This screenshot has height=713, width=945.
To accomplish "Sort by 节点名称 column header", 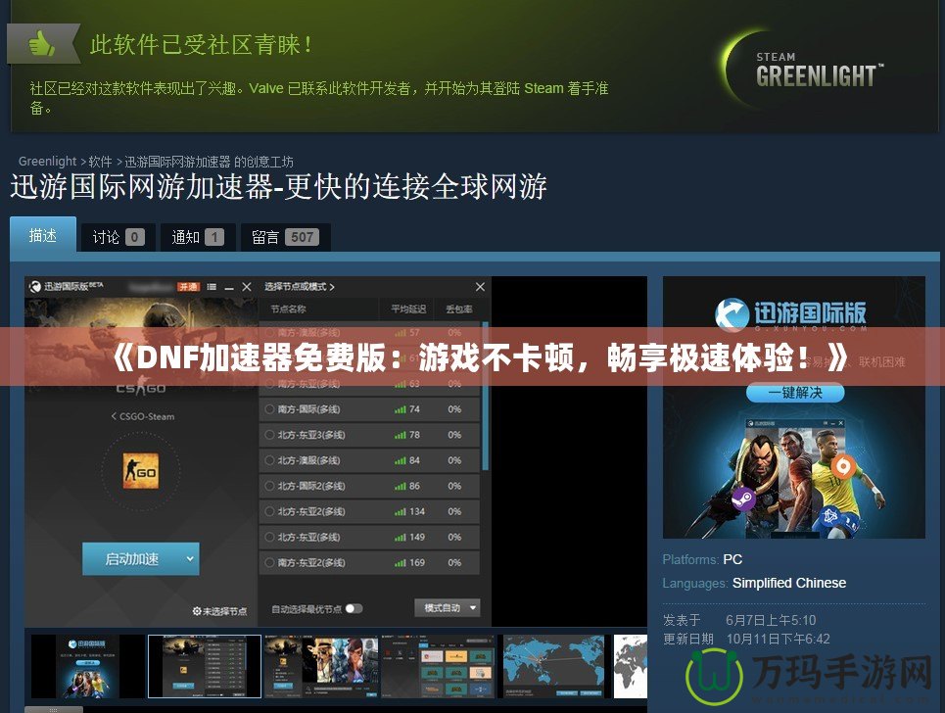I will [x=288, y=309].
